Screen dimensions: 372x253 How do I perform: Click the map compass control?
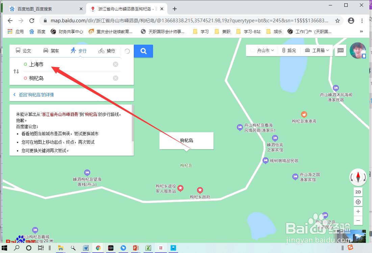pos(358,177)
